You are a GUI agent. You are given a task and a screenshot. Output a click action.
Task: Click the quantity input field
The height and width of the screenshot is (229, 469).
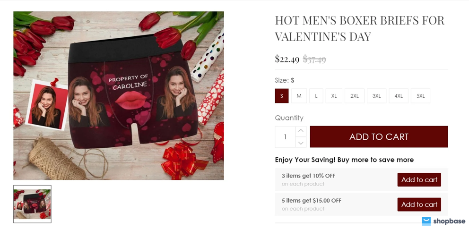coord(285,137)
